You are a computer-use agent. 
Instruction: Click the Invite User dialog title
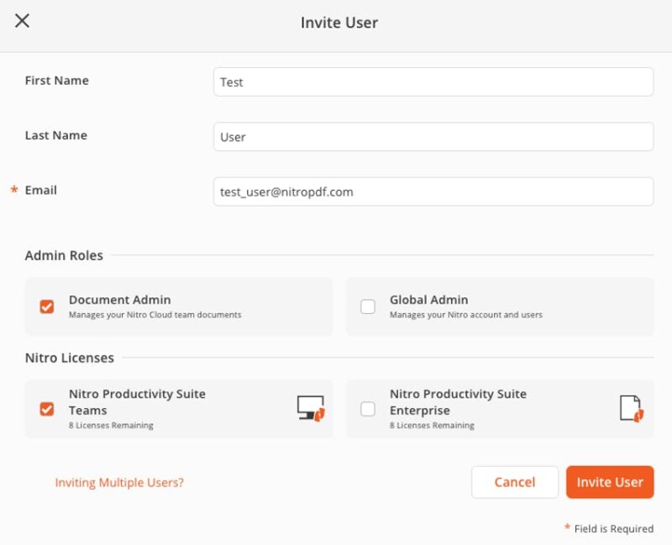click(x=339, y=23)
